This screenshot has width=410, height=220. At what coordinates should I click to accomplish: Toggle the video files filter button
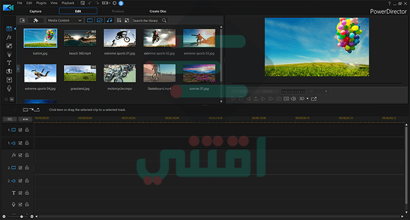(x=90, y=20)
